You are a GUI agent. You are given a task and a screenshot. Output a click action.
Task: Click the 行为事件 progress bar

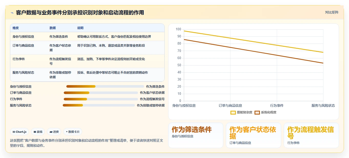click(101, 99)
